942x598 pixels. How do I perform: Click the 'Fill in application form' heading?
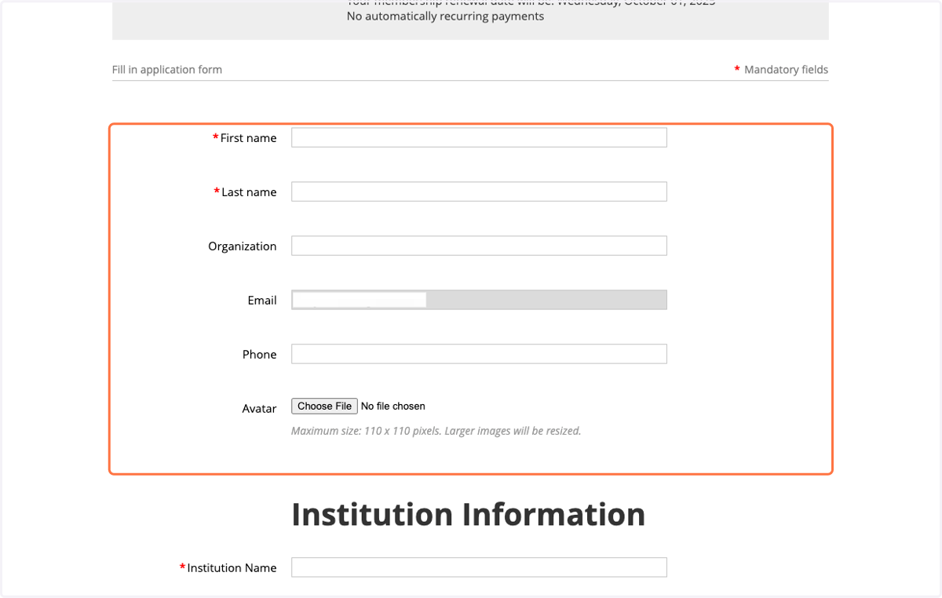pyautogui.click(x=167, y=70)
